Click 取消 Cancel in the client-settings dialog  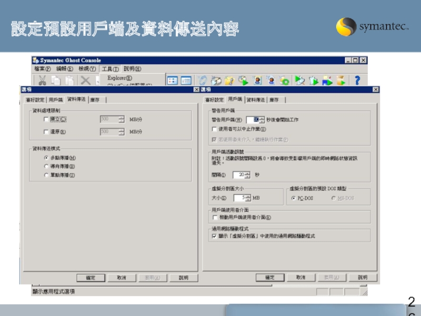pyautogui.click(x=300, y=278)
